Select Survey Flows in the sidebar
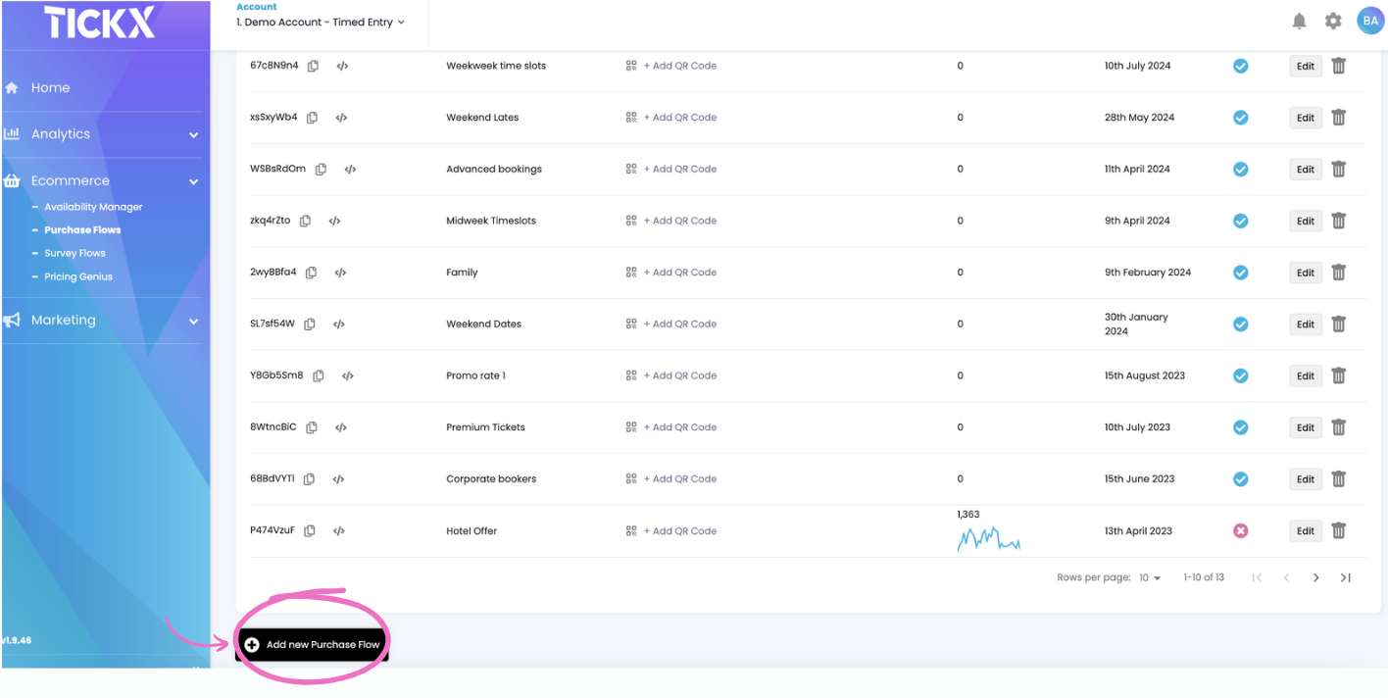 click(74, 252)
